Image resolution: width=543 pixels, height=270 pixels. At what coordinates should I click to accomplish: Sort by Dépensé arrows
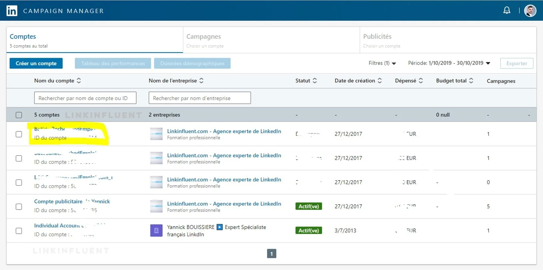click(421, 81)
